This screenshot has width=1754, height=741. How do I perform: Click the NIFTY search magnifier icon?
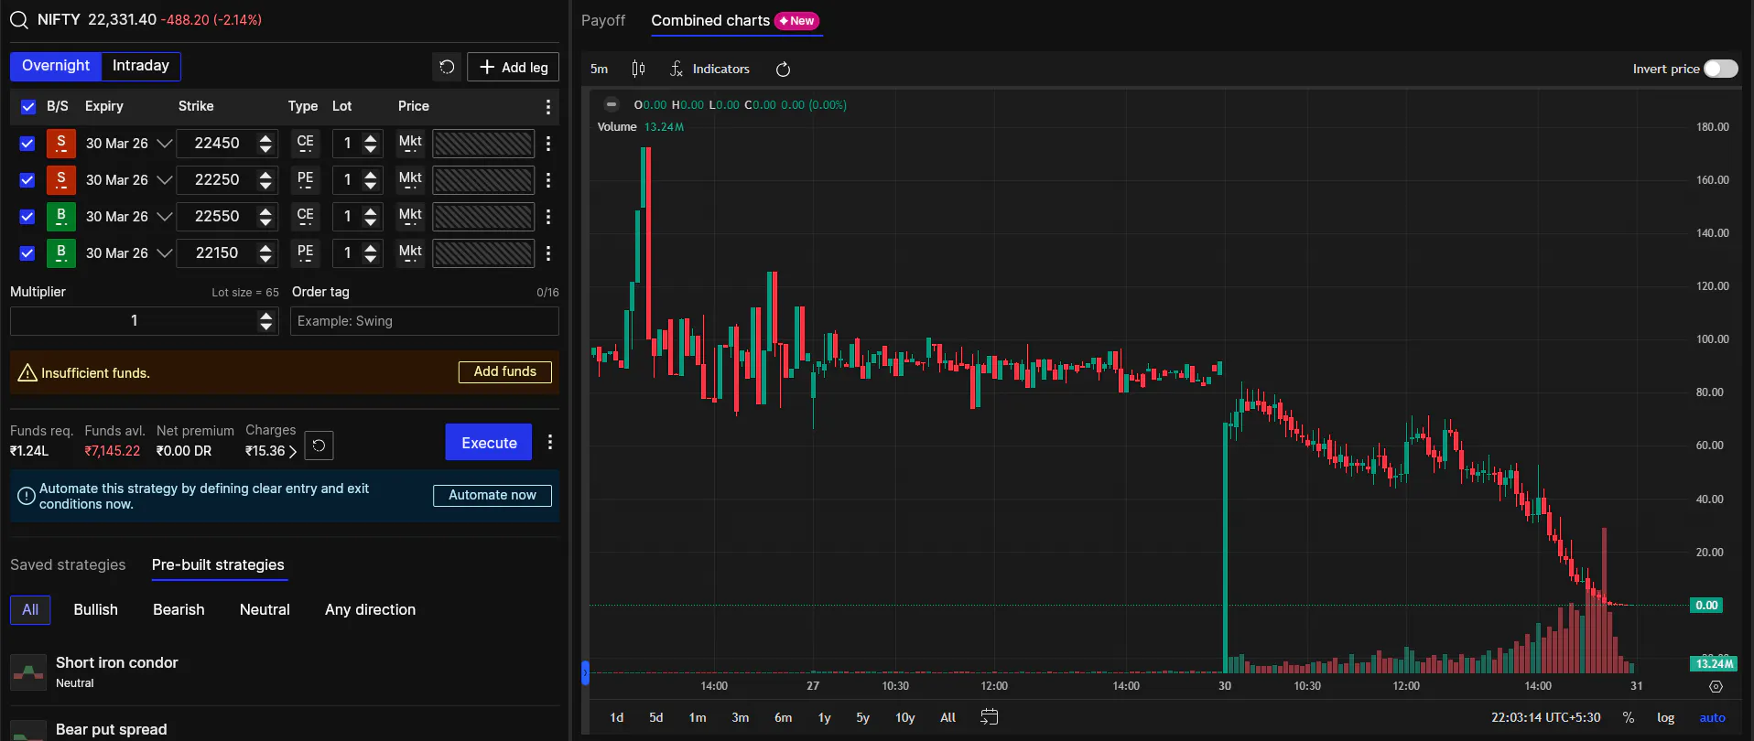[x=18, y=20]
